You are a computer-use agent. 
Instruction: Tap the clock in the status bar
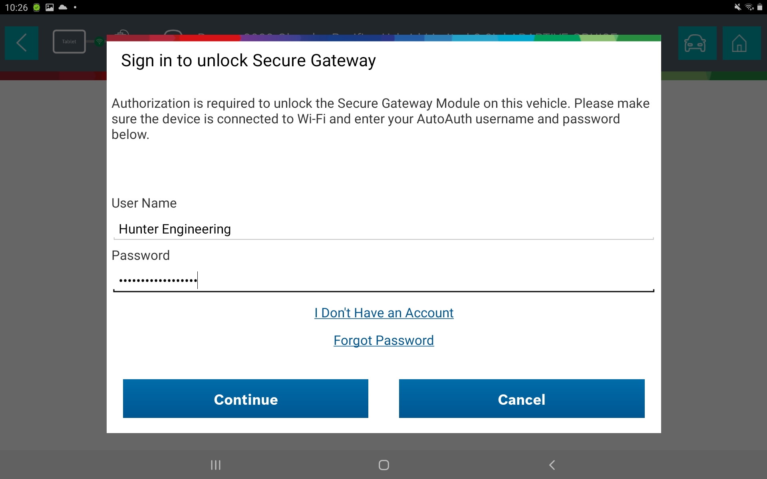coord(16,7)
